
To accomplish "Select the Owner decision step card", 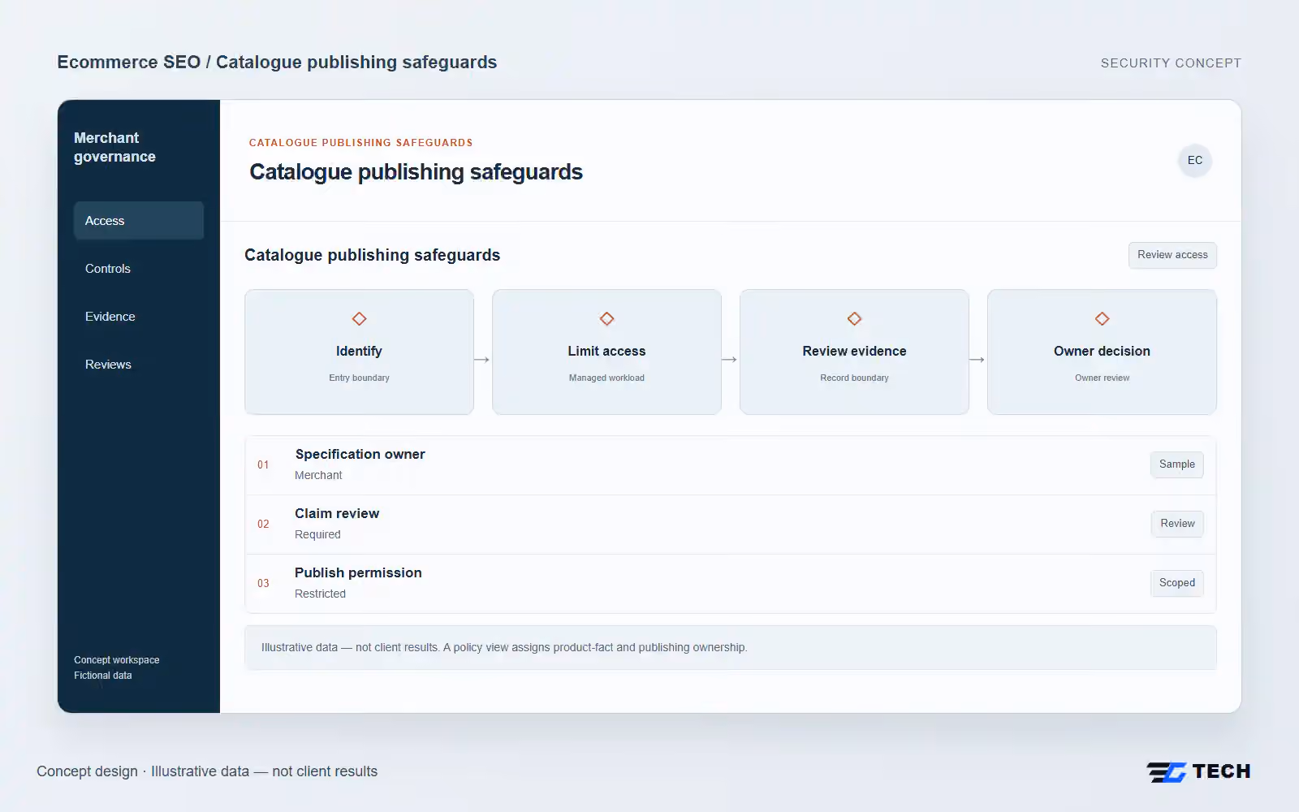I will tap(1102, 352).
